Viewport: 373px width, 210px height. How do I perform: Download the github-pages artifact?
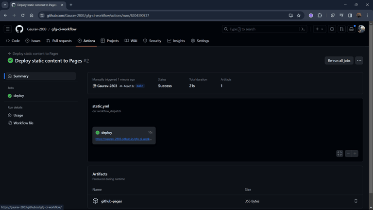pyautogui.click(x=111, y=201)
